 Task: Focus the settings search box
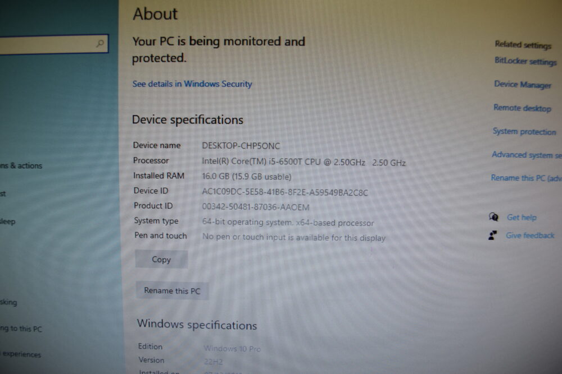pos(54,44)
